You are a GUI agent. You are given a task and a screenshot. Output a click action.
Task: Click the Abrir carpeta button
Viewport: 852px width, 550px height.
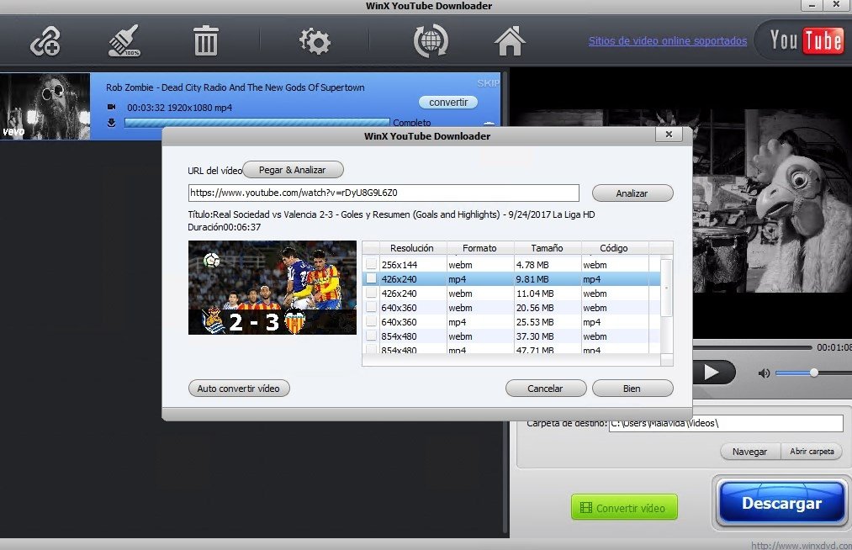[x=812, y=452]
